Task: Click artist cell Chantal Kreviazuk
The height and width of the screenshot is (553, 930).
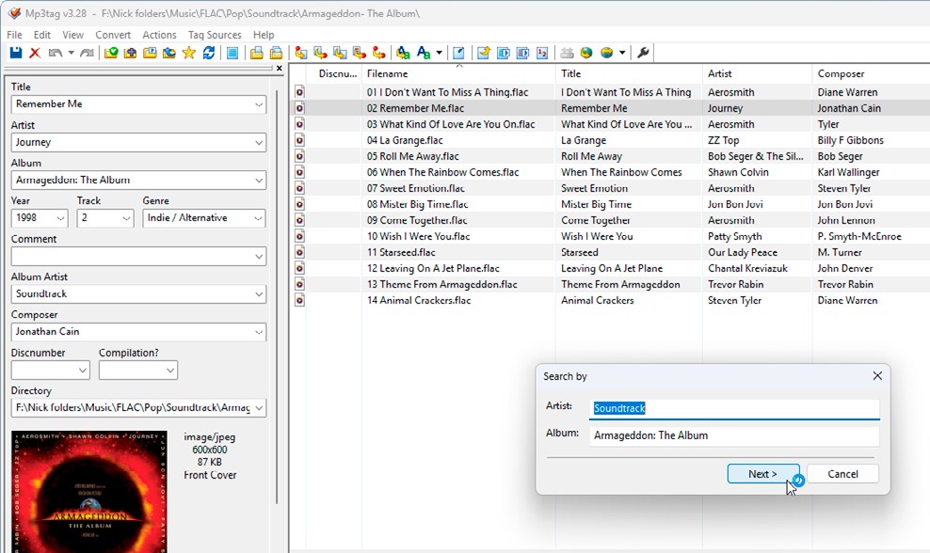Action: click(x=747, y=268)
